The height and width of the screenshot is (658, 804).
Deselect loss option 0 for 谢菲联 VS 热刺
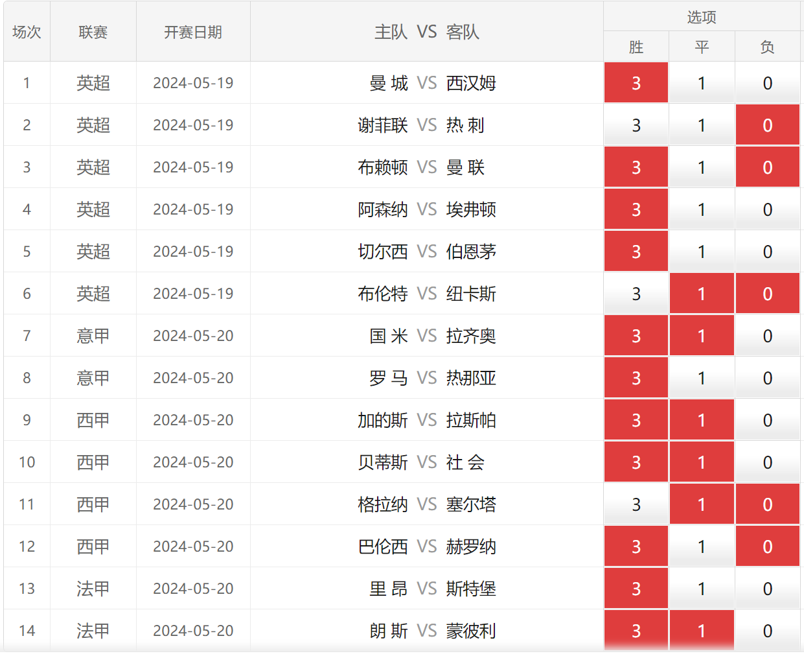768,125
